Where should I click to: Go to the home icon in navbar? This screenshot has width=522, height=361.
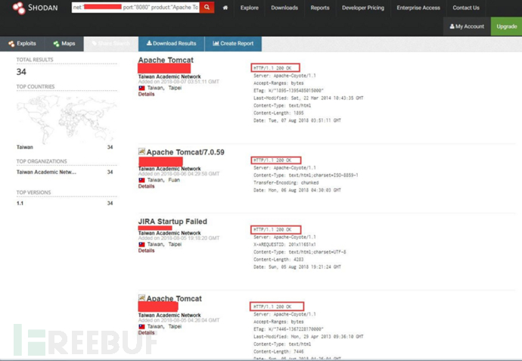[225, 8]
